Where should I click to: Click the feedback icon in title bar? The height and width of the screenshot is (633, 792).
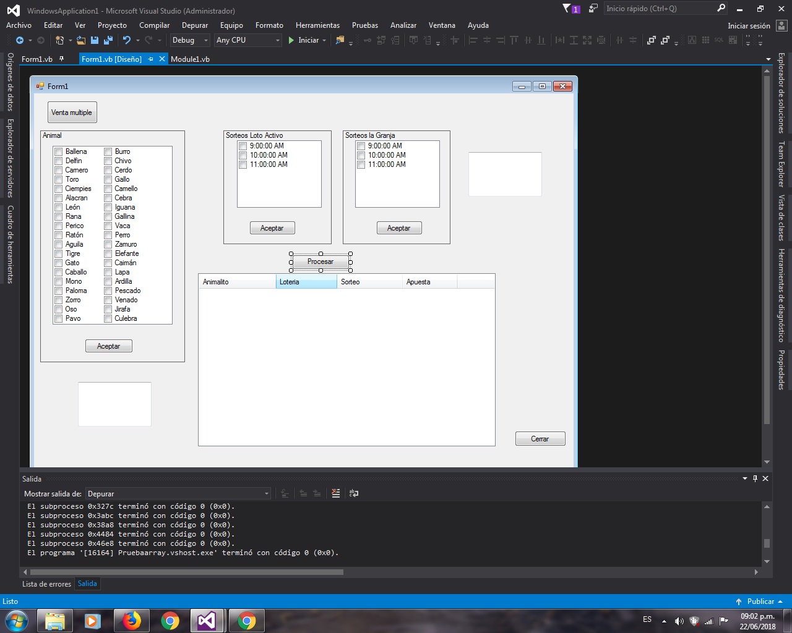(x=593, y=9)
